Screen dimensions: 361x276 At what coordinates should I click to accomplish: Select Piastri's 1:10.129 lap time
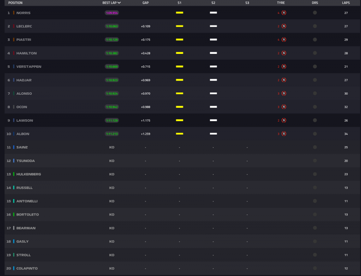(112, 39)
